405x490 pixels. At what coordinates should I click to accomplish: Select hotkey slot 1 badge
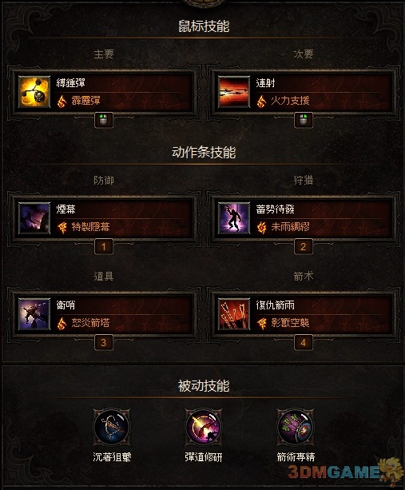click(104, 247)
